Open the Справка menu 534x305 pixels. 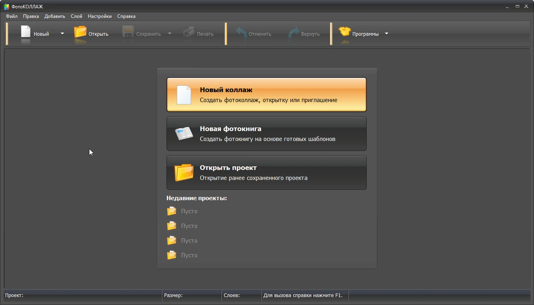tap(126, 16)
